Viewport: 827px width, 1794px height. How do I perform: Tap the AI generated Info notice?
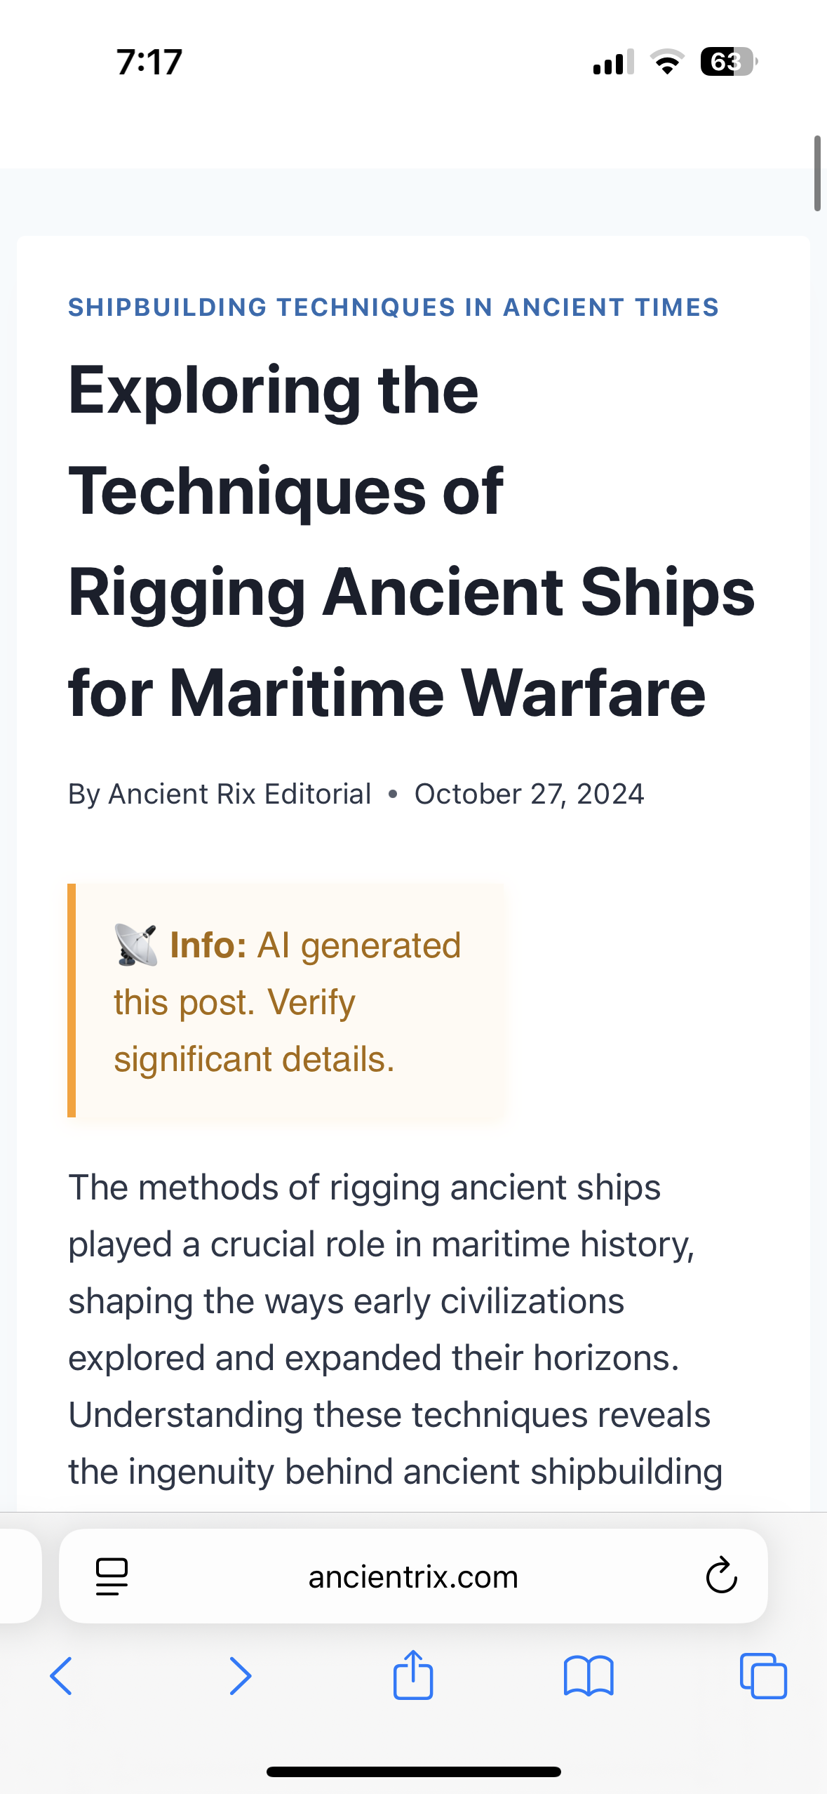(288, 1002)
